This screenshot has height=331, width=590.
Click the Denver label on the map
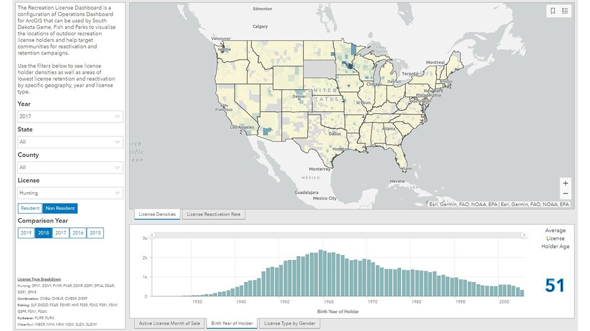[x=299, y=97]
